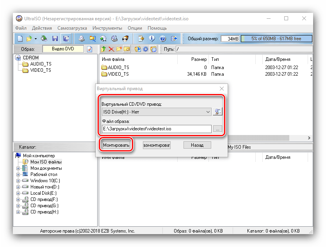Click the gear settings icon in image toolbar
This screenshot has height=247, width=326.
pos(146,49)
